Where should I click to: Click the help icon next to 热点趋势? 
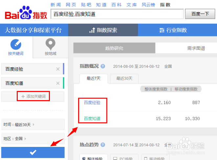pyautogui.click(x=103, y=145)
